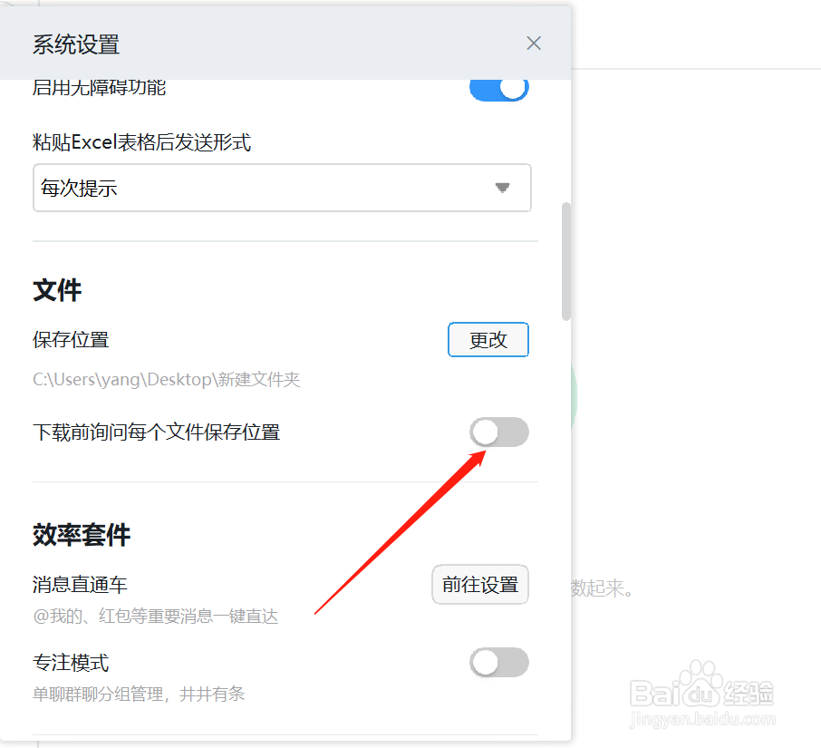Select the 效率套件 section heading
This screenshot has height=748, width=821.
tap(82, 535)
